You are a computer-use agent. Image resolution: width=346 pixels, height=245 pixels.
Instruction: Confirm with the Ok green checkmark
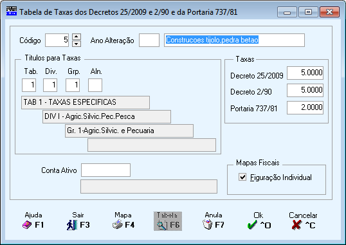(252, 225)
